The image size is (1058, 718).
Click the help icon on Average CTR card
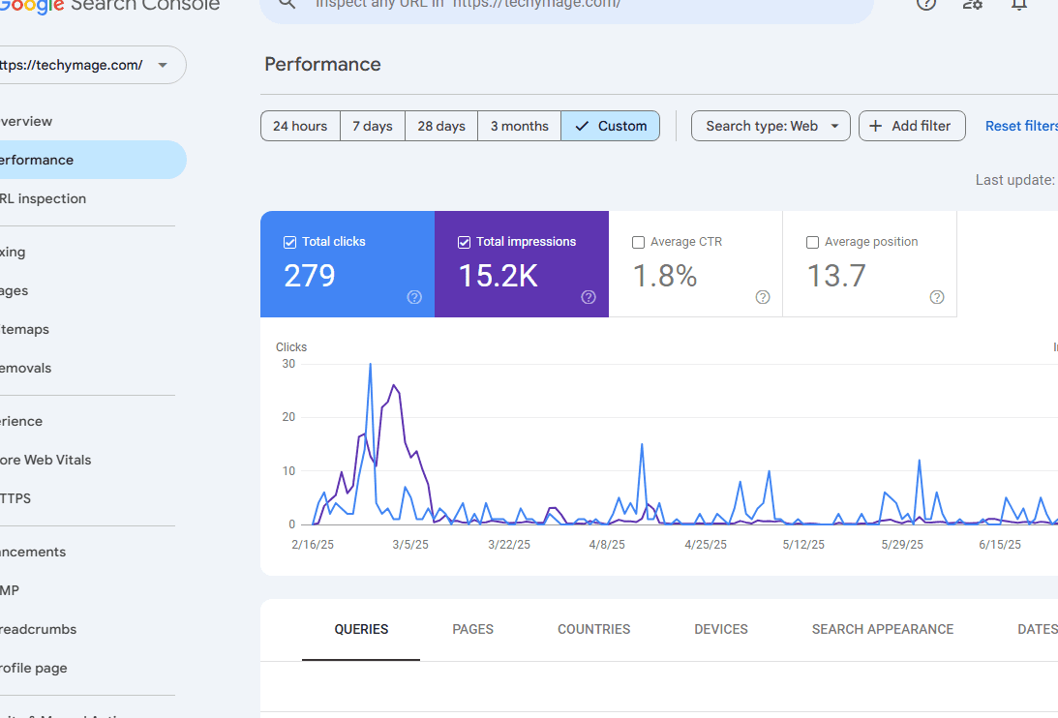(x=763, y=297)
